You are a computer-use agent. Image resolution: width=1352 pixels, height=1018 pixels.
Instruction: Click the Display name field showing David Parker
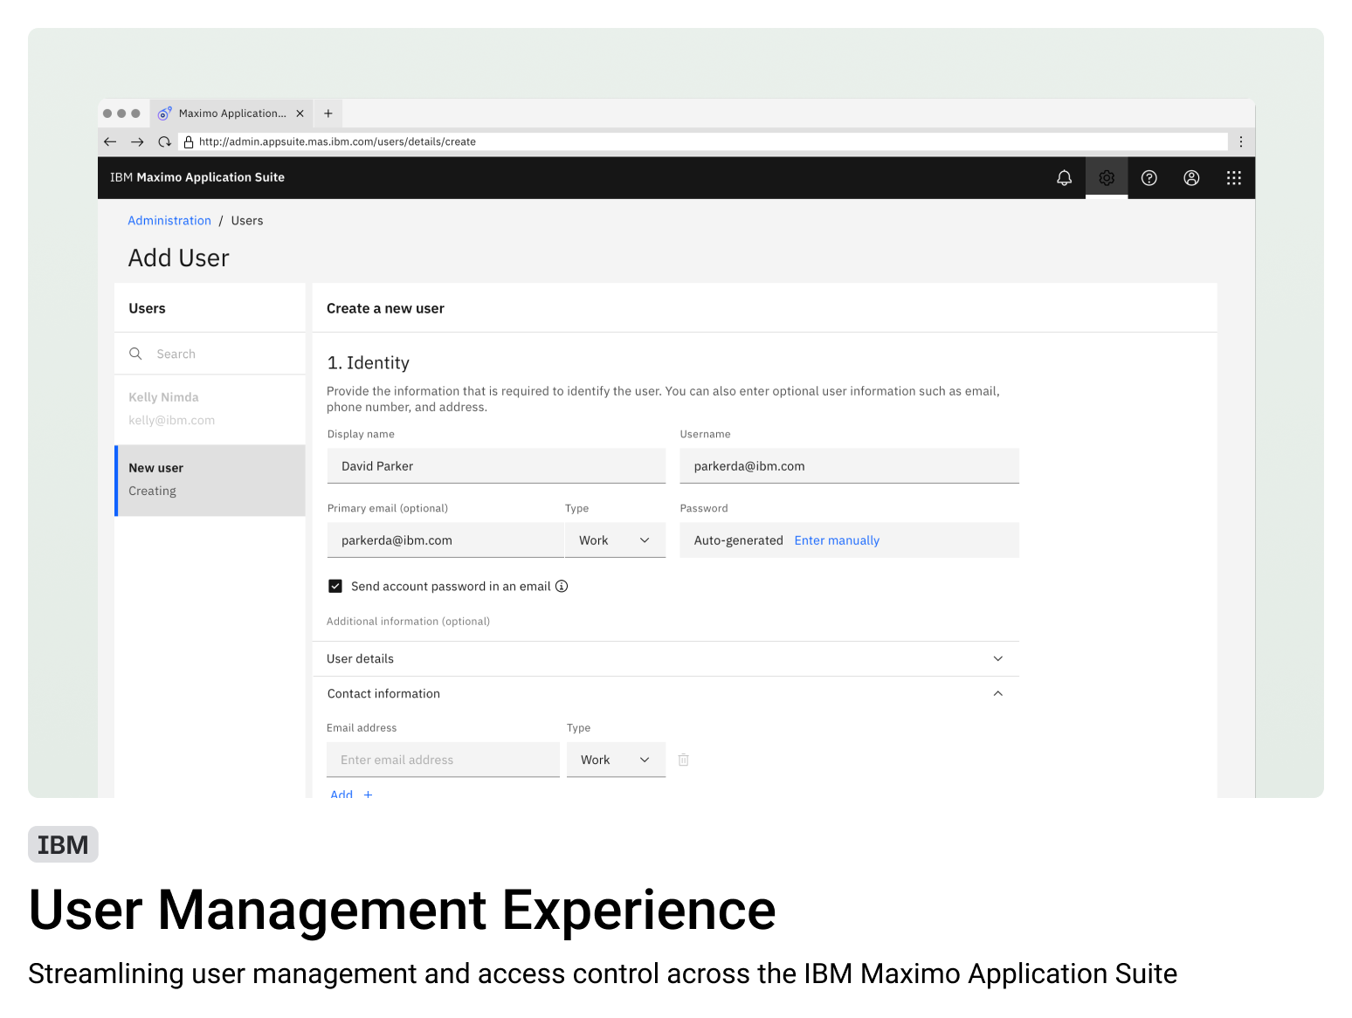495,465
